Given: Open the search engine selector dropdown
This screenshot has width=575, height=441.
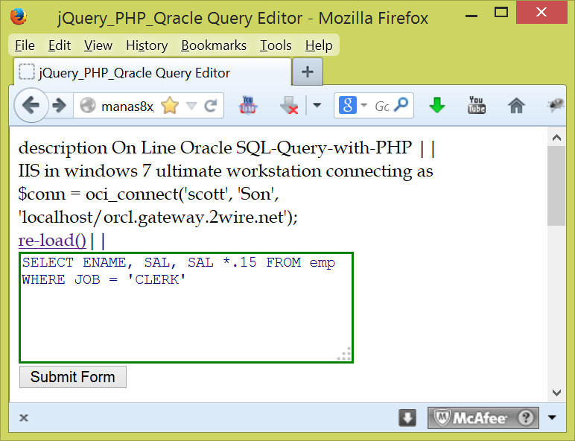Looking at the screenshot, I should [363, 105].
